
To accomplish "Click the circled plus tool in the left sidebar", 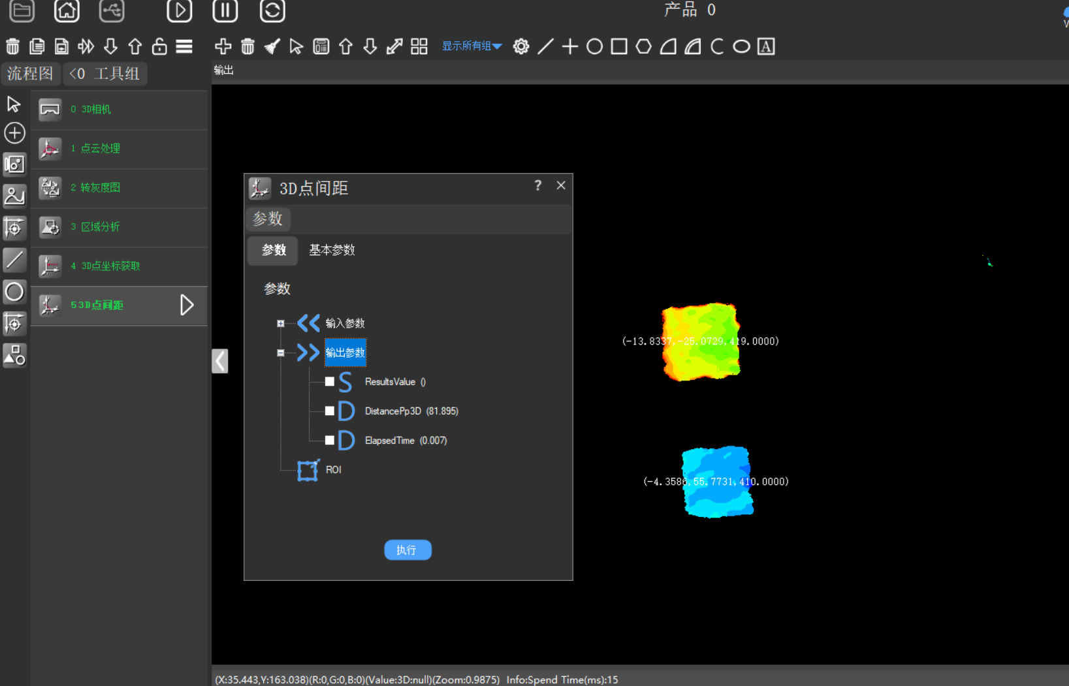I will click(14, 133).
